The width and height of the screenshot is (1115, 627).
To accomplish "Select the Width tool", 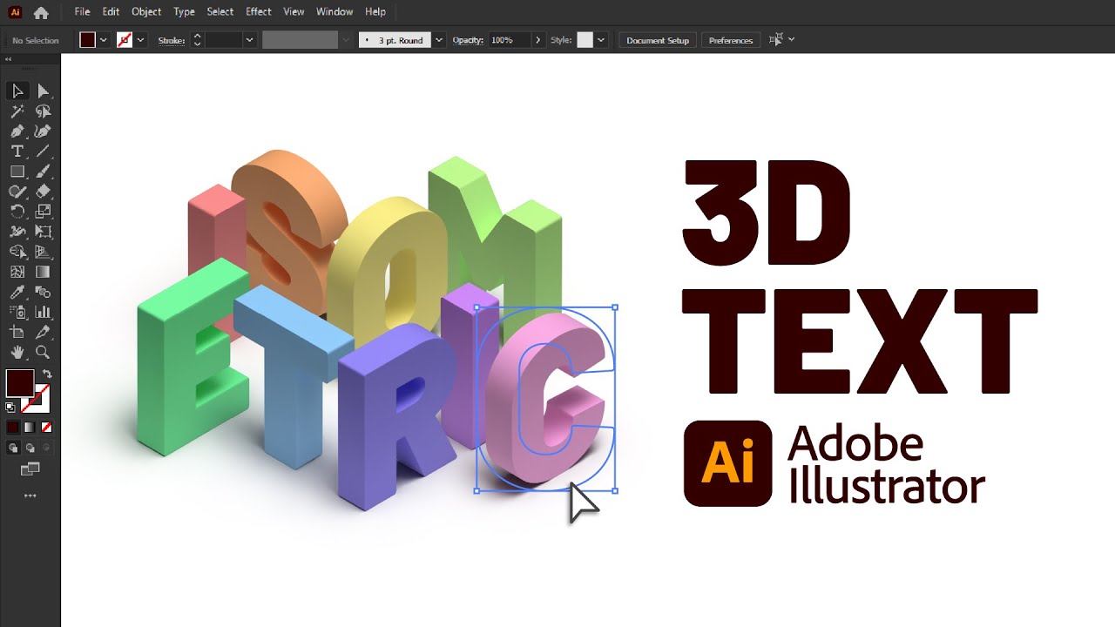I will (x=17, y=232).
